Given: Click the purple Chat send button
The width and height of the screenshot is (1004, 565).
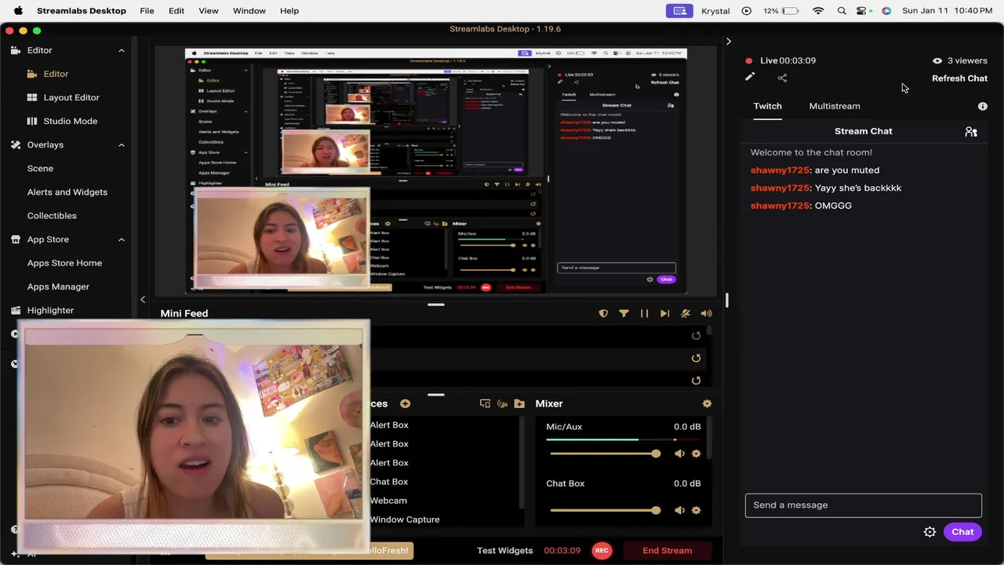Looking at the screenshot, I should pos(962,532).
